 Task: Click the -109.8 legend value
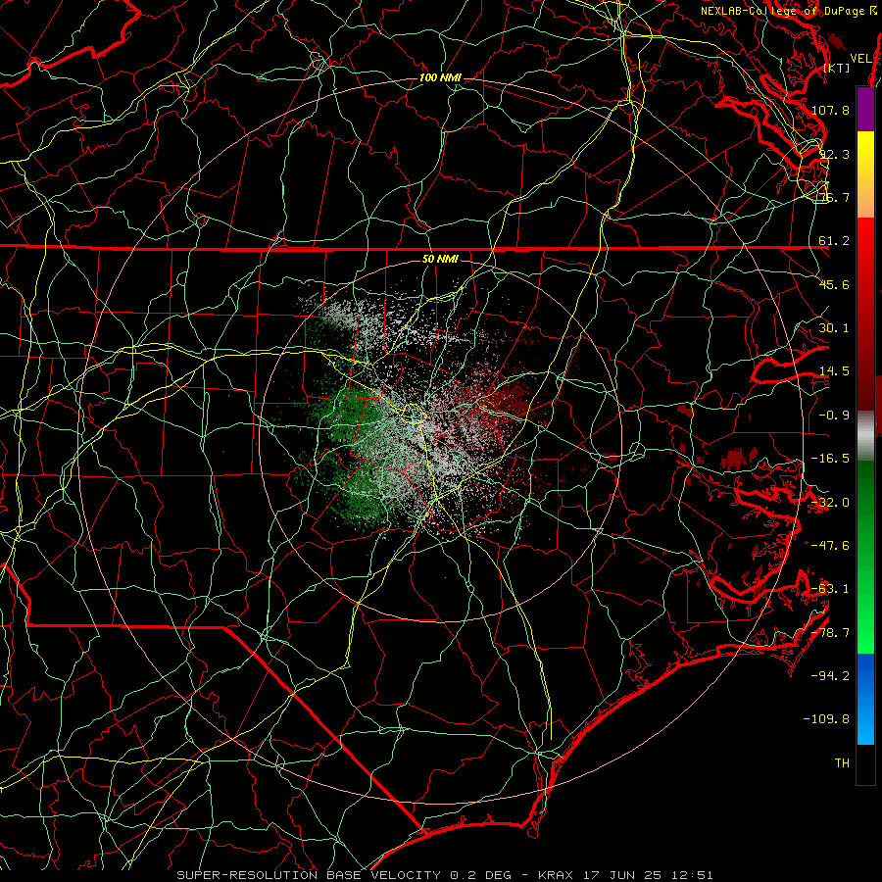pyautogui.click(x=827, y=719)
